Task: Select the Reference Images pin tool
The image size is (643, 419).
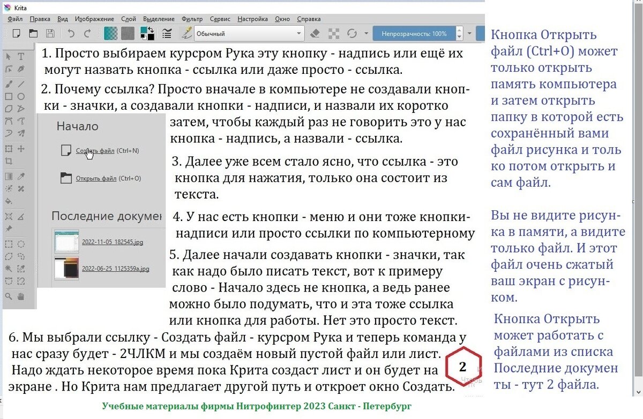Action: (x=9, y=229)
